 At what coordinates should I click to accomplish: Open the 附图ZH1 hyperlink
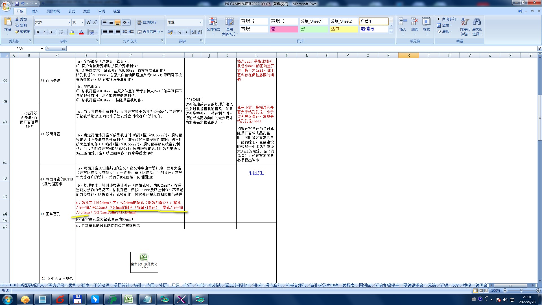click(x=256, y=173)
